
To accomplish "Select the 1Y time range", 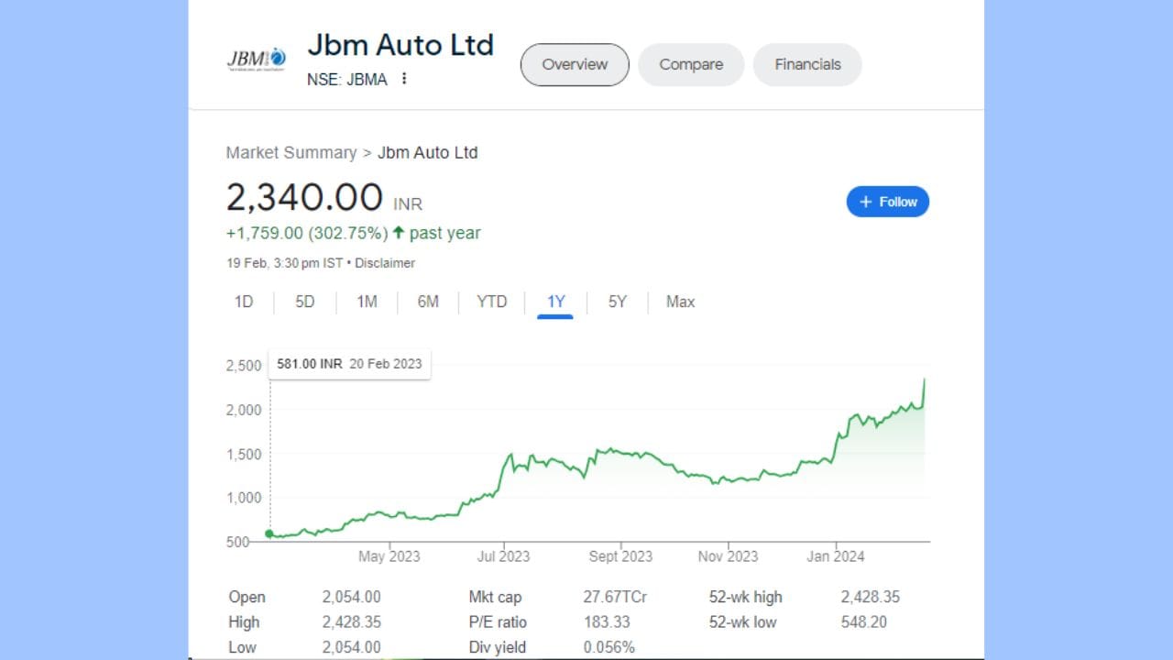I will 555,302.
